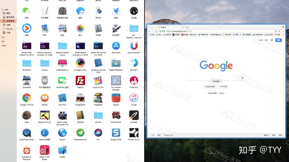Open FxFactory app icon
The width and height of the screenshot is (289, 162).
click(134, 81)
